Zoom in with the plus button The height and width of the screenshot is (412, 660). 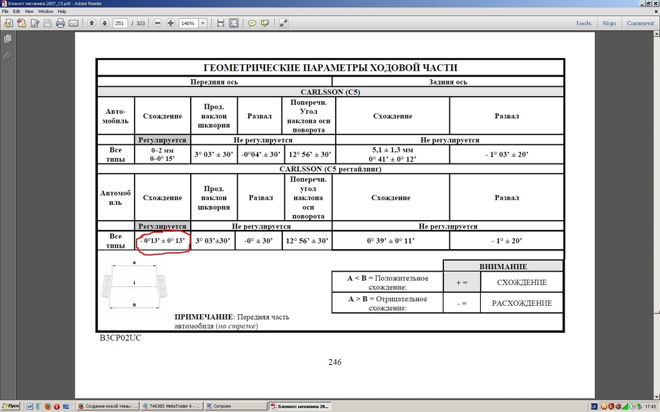click(x=170, y=23)
